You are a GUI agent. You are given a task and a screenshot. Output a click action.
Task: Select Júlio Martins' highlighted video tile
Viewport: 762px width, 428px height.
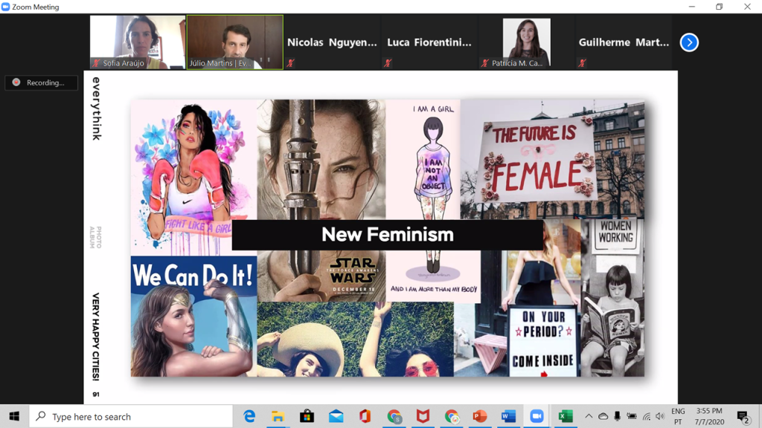(x=234, y=42)
